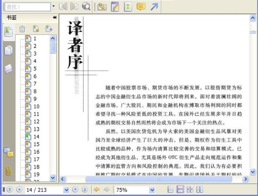Collapse the bookmarks panel with double arrow
The height and width of the screenshot is (196, 258).
tap(55, 18)
